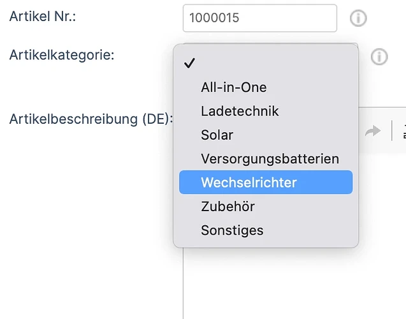Screen dimensions: 406x319
Task: Open info icon beside Artikelkategorie dropdown
Action: point(379,57)
